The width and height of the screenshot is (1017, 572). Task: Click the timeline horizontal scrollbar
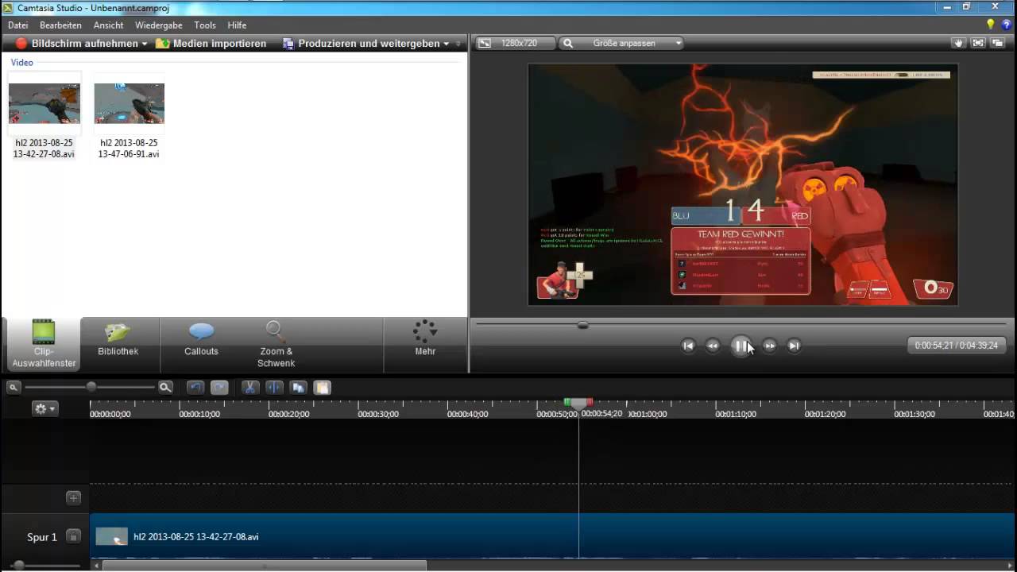click(264, 566)
